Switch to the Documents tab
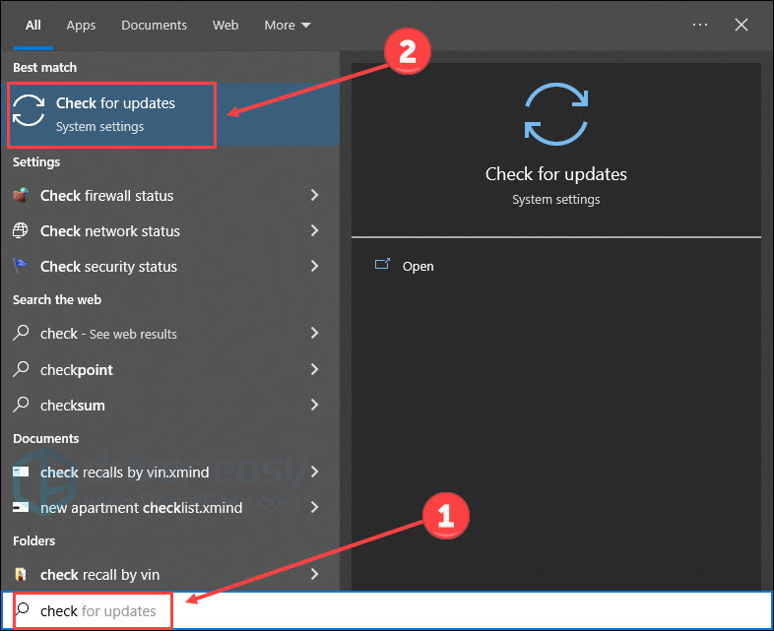 click(x=155, y=25)
